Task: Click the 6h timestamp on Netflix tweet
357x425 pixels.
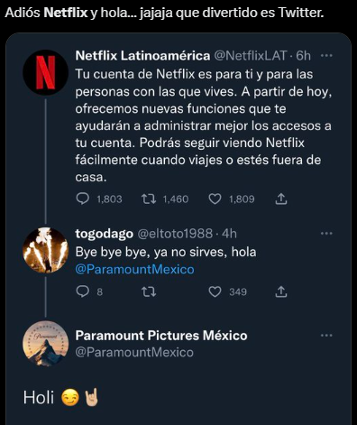Action: point(303,56)
